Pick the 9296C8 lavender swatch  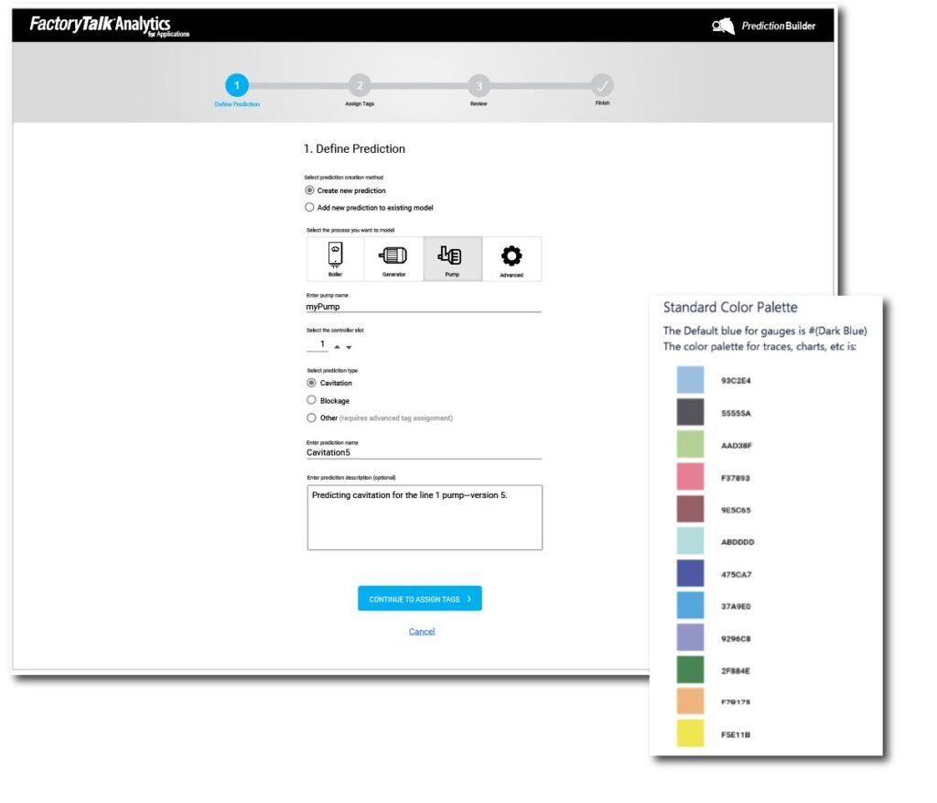pyautogui.click(x=690, y=638)
